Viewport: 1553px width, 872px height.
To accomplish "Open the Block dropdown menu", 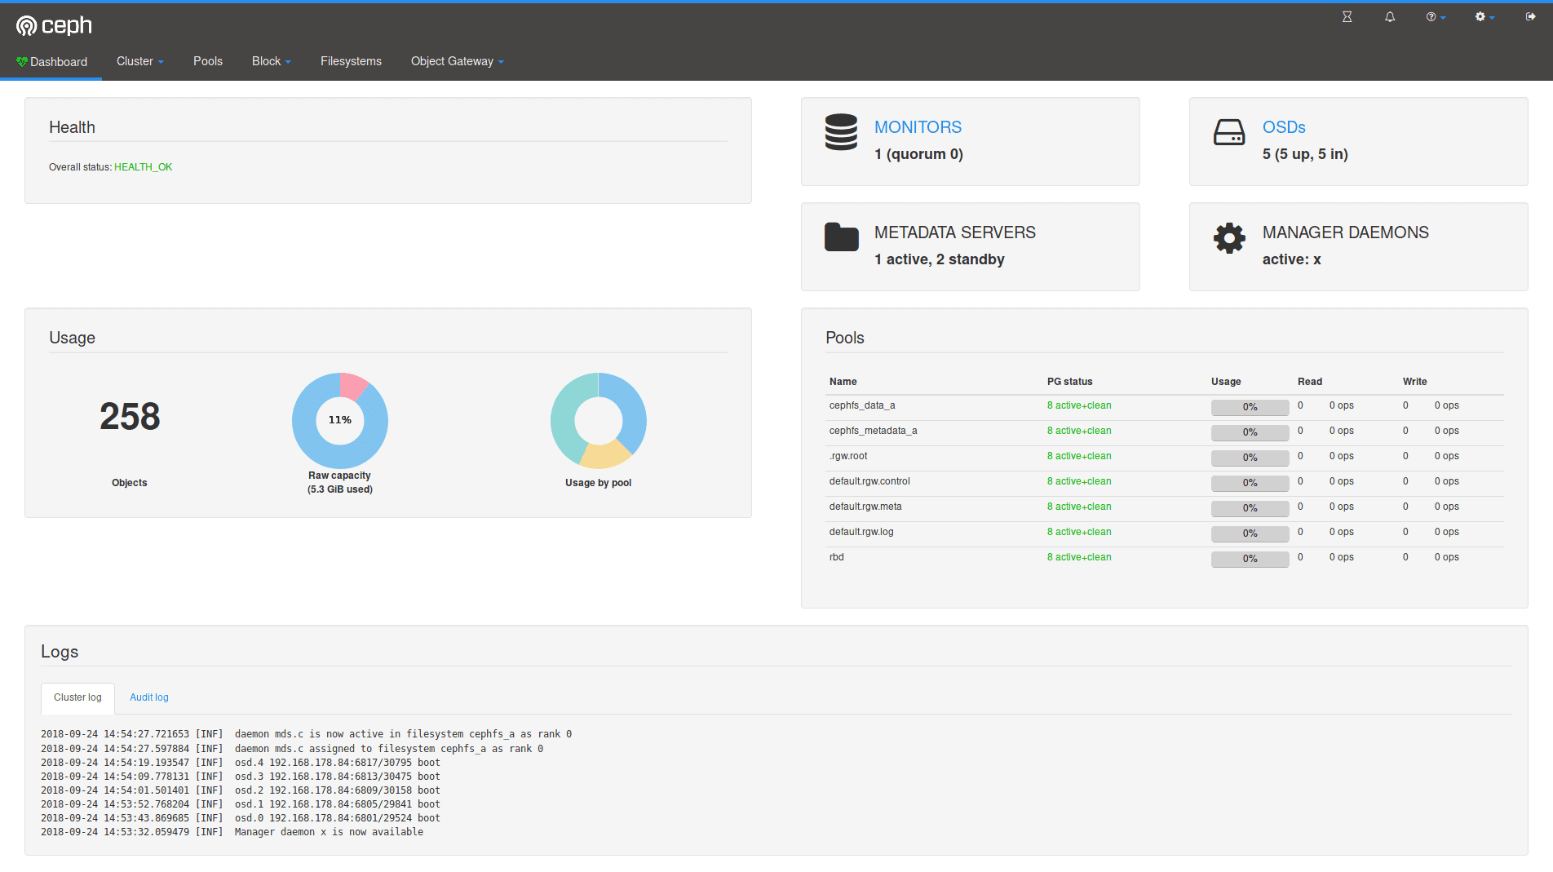I will tap(271, 61).
